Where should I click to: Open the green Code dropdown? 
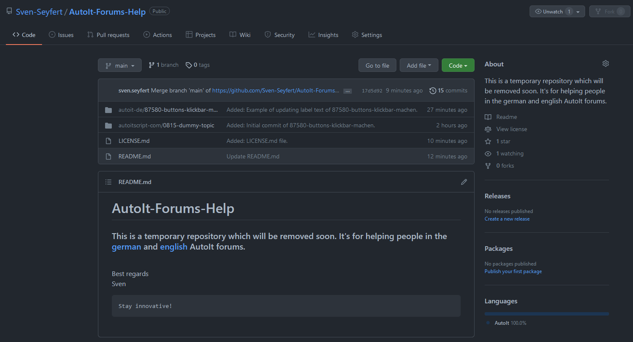click(x=458, y=66)
